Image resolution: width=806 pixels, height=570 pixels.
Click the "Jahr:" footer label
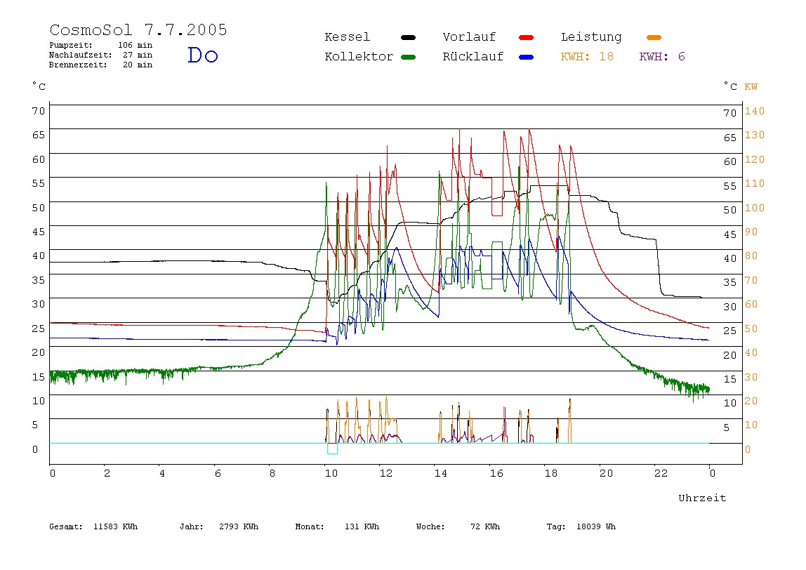click(x=191, y=526)
